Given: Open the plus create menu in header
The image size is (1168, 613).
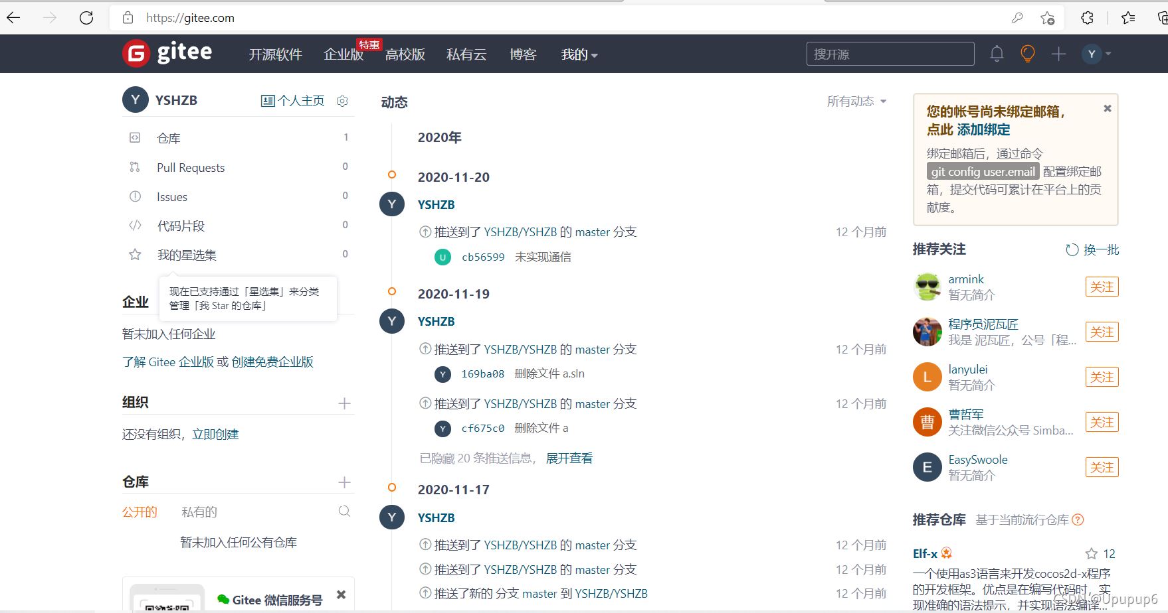Looking at the screenshot, I should [x=1059, y=54].
